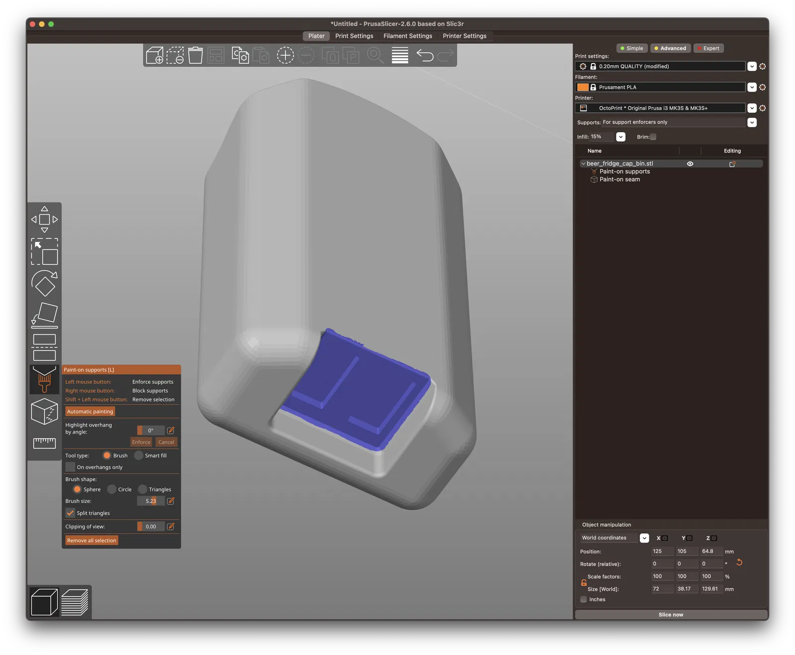Choose the Sphere brush shape
The height and width of the screenshot is (655, 795).
coord(77,490)
